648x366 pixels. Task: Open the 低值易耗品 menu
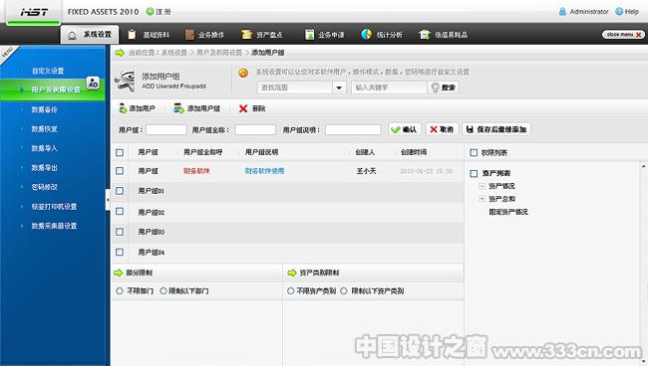click(443, 35)
